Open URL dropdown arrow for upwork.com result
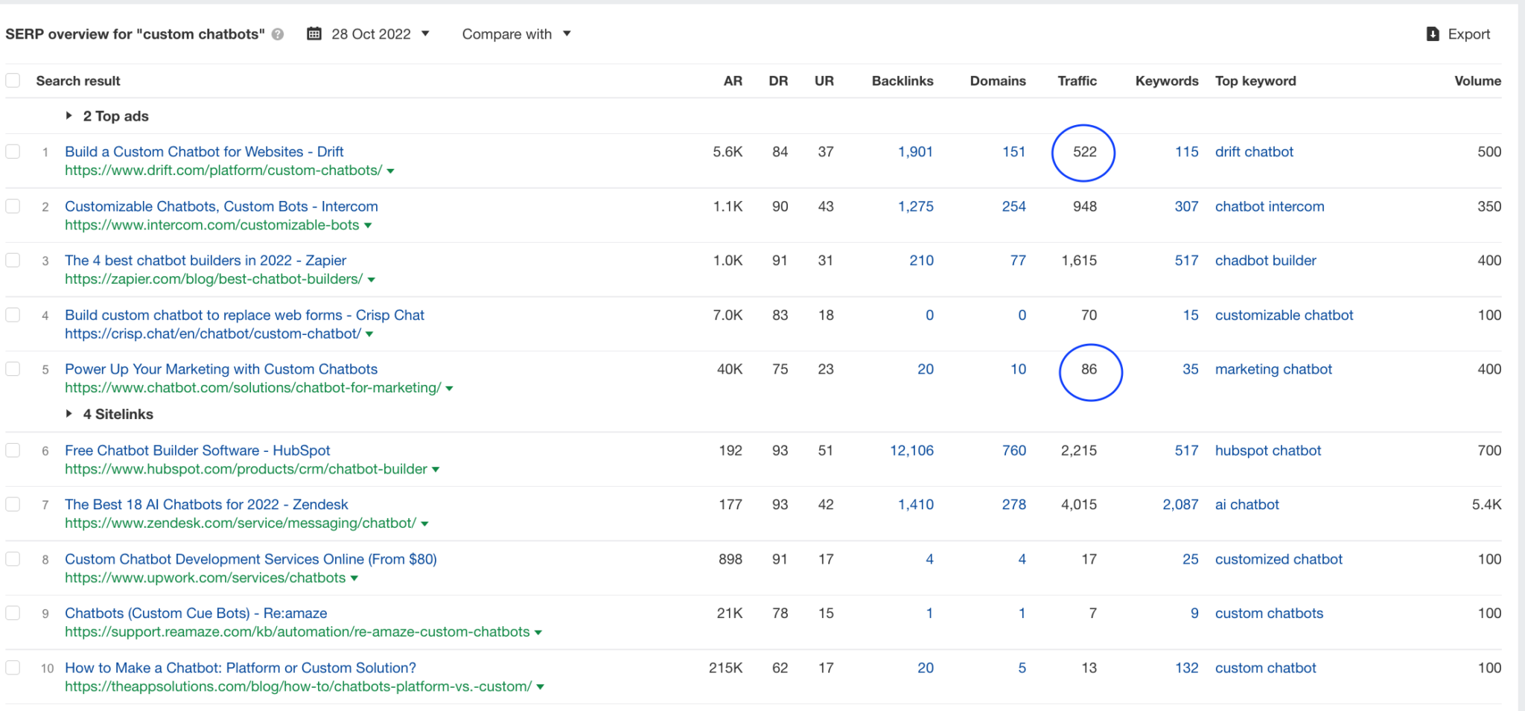Viewport: 1525px width, 711px height. 354,578
